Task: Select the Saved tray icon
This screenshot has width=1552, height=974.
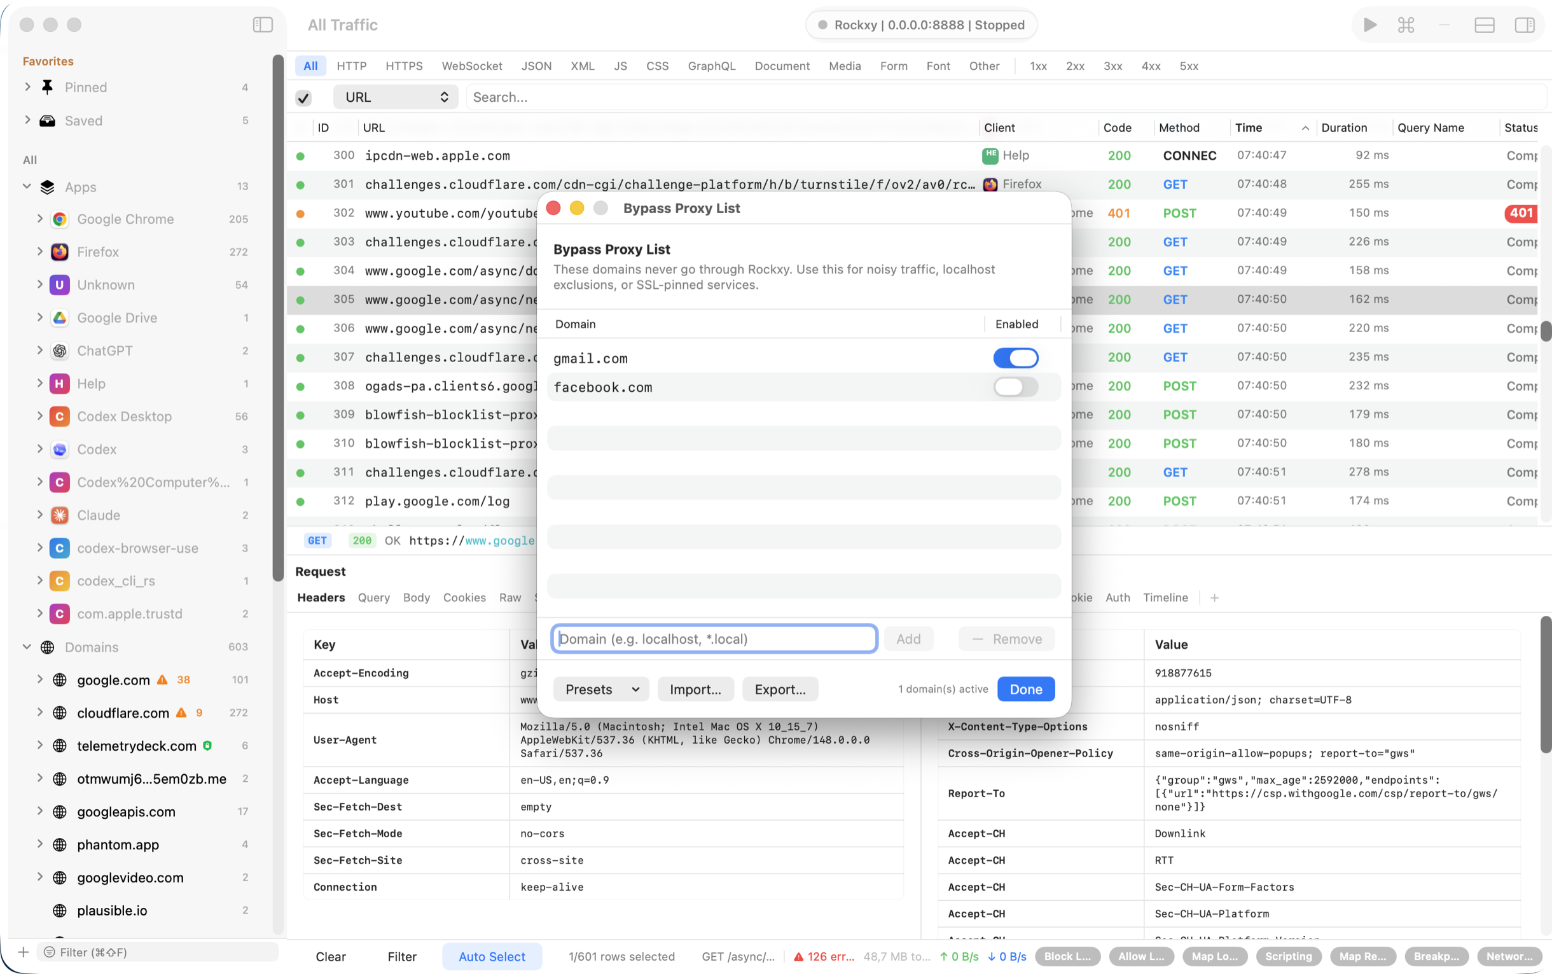Action: tap(48, 120)
